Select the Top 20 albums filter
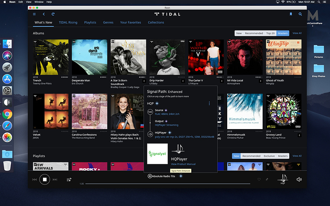Image resolution: width=330 pixels, height=206 pixels. (270, 33)
